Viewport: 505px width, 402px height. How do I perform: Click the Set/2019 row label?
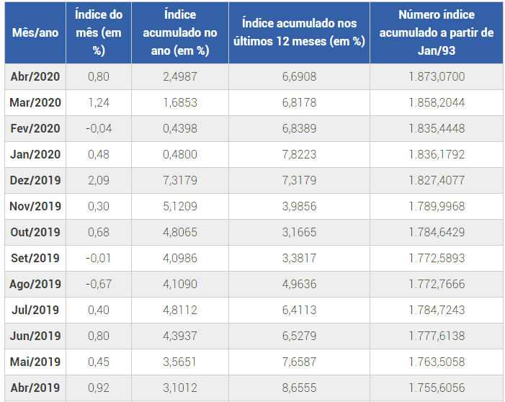35,258
